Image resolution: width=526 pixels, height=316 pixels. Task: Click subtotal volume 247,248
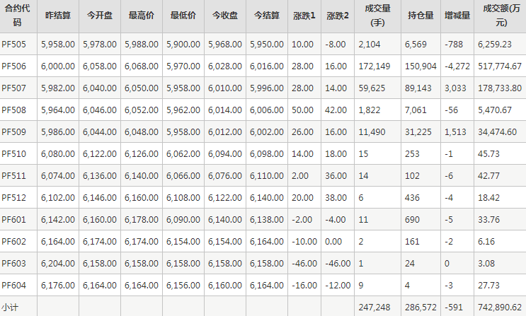coord(375,308)
